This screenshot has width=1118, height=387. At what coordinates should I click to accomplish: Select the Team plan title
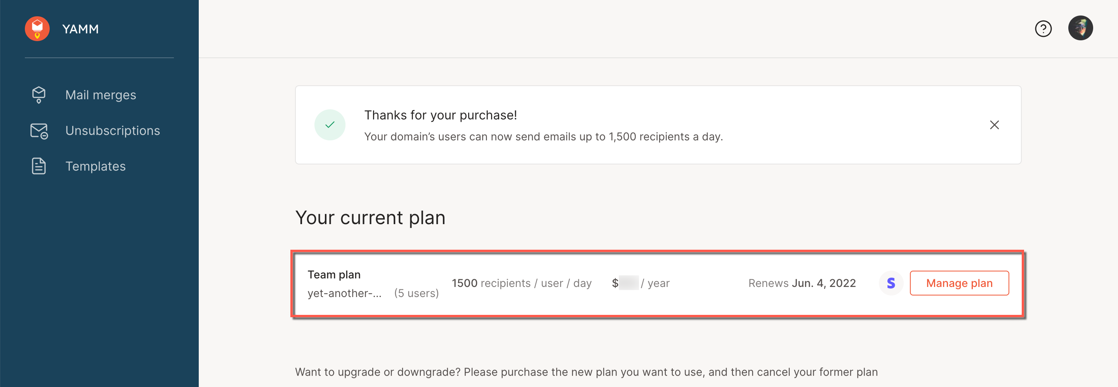[x=334, y=275]
